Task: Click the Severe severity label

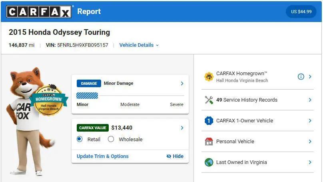Action: pos(177,104)
